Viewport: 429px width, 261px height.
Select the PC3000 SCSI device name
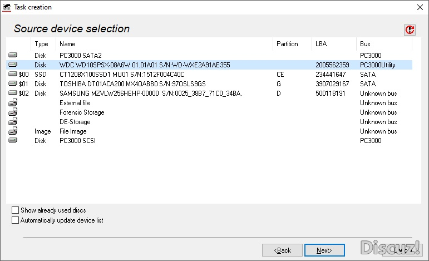(x=77, y=141)
